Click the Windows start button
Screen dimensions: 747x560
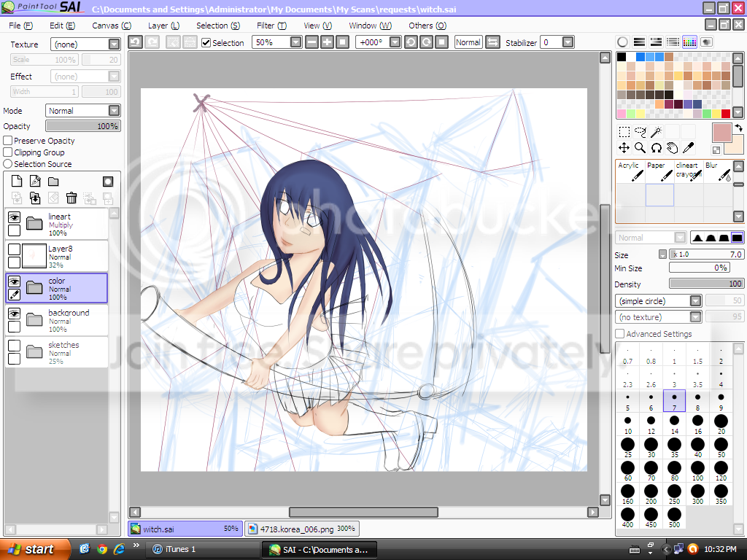[35, 549]
